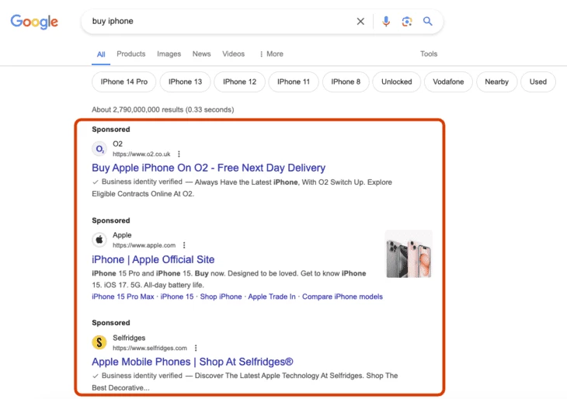Image resolution: width=567 pixels, height=399 pixels.
Task: Click 'Business identity verified' in Selfridges ad
Action: (x=141, y=376)
